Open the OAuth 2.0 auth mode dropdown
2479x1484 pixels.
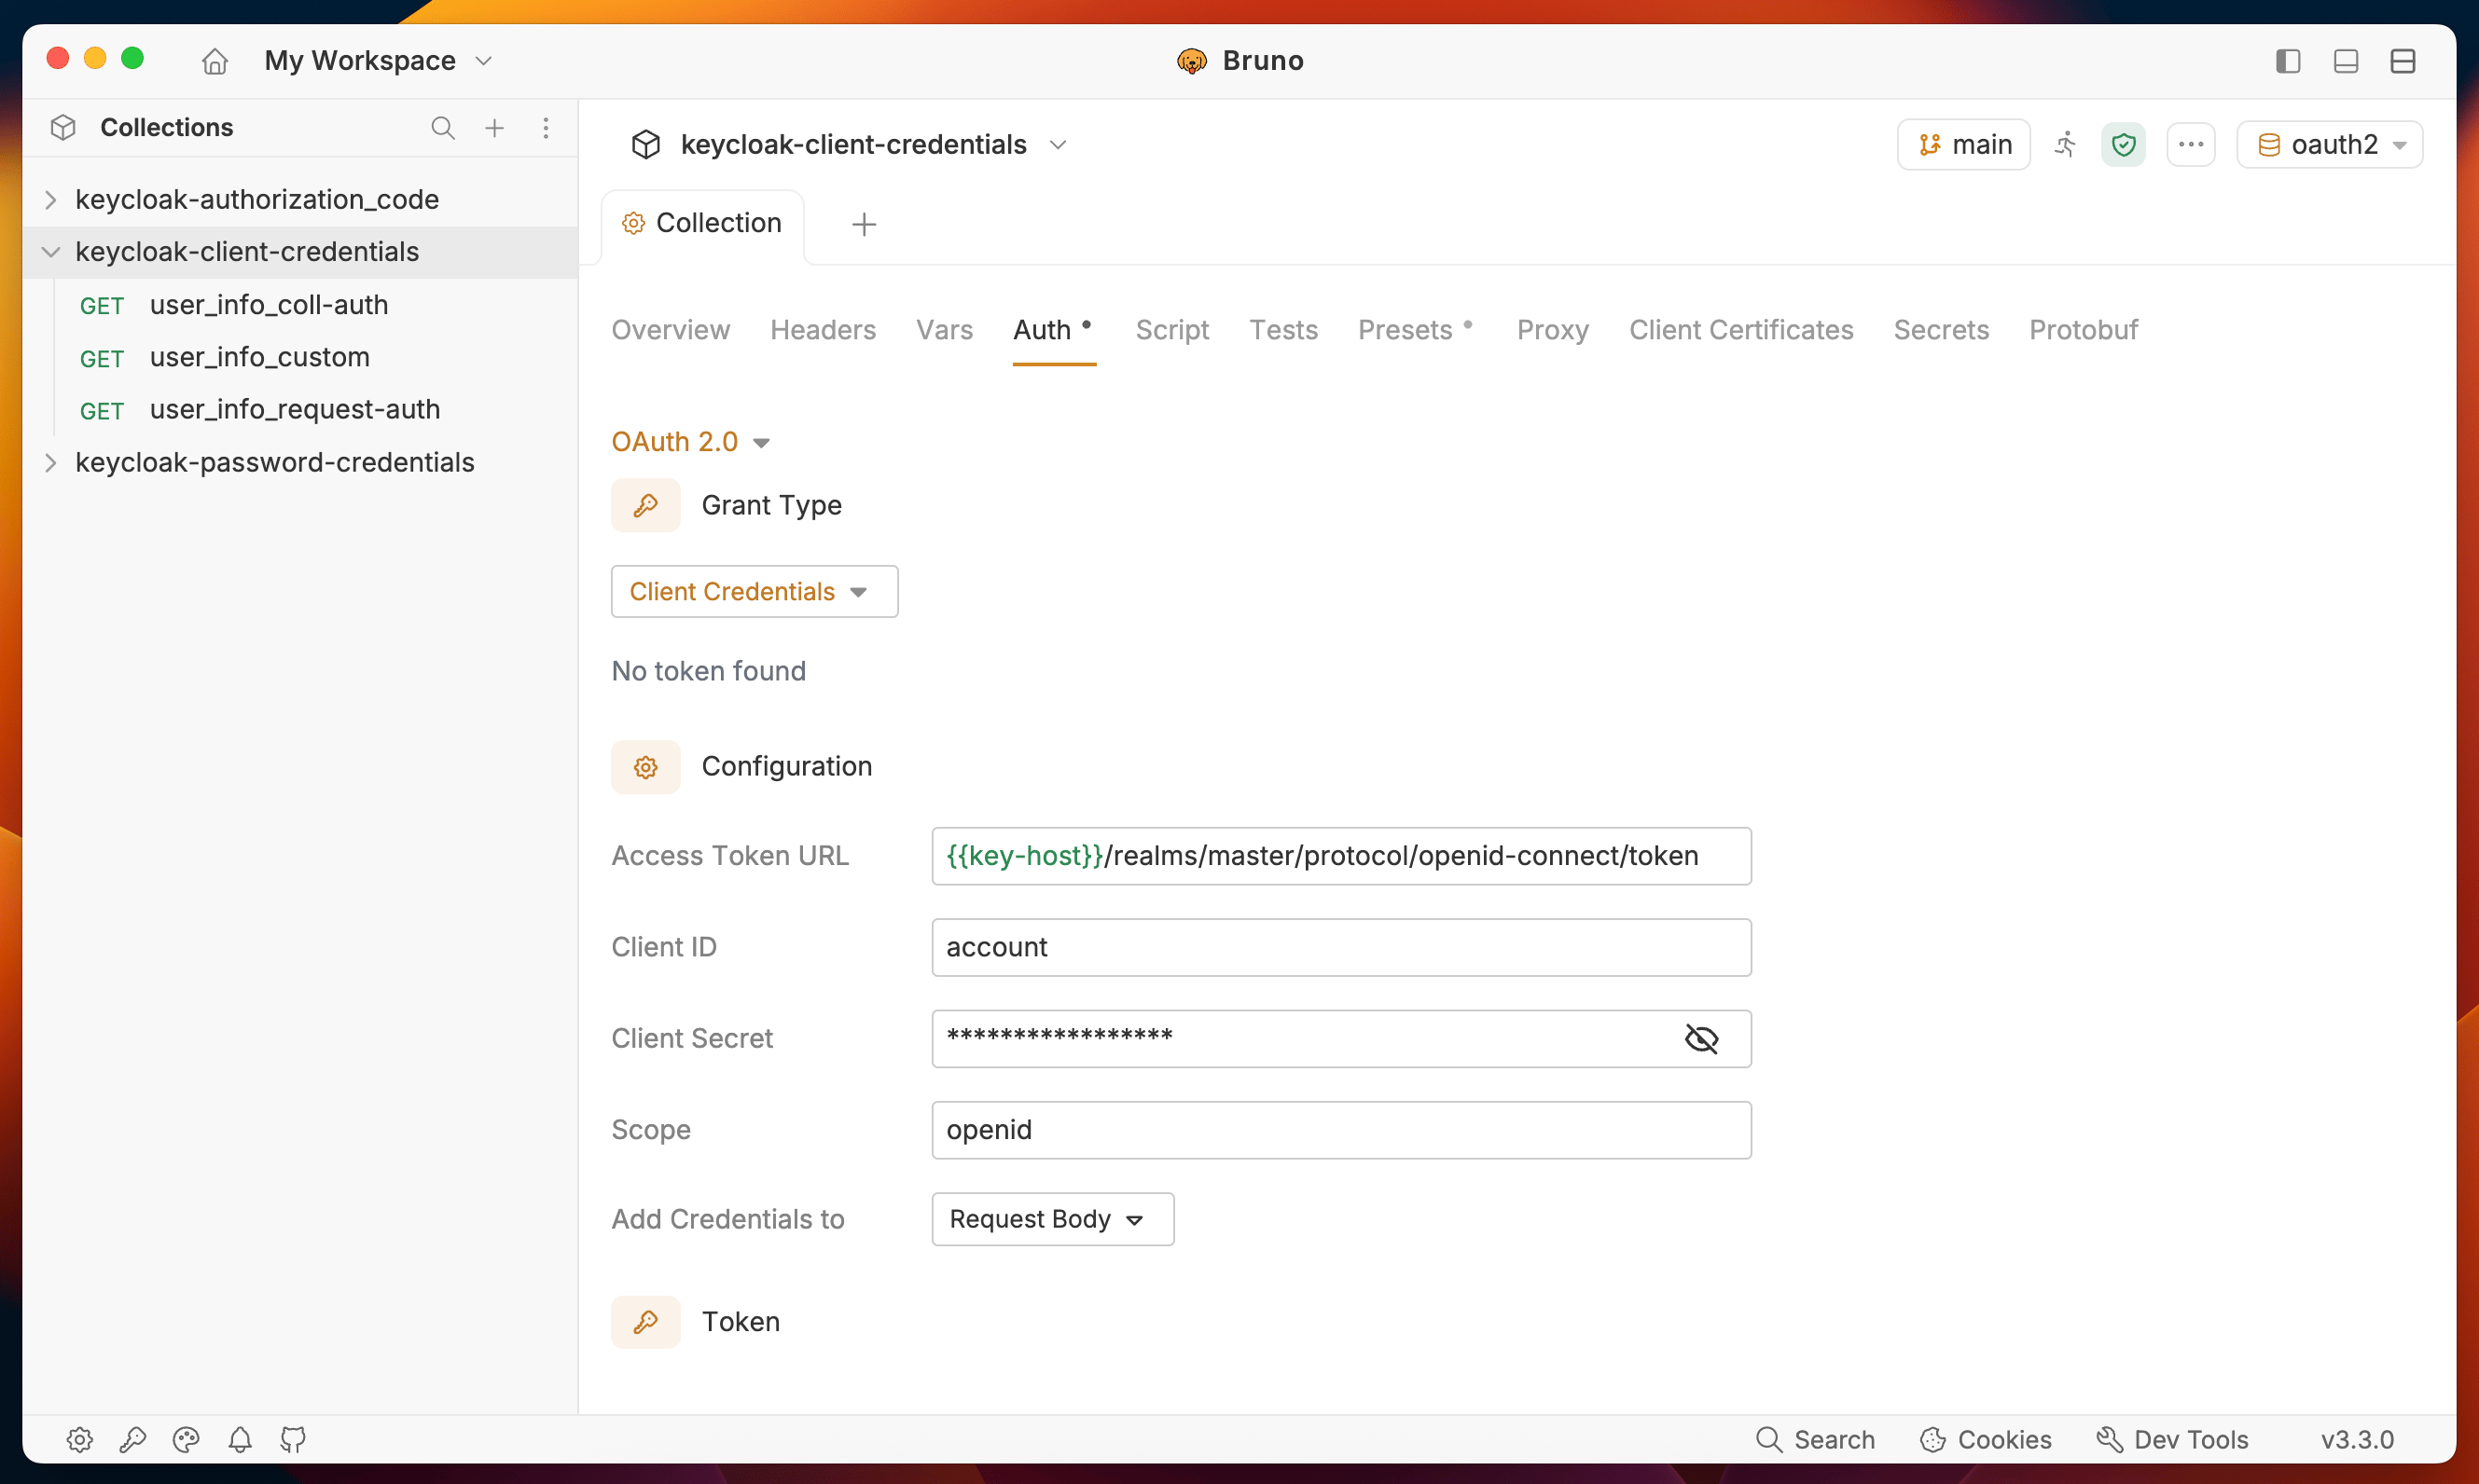(690, 442)
